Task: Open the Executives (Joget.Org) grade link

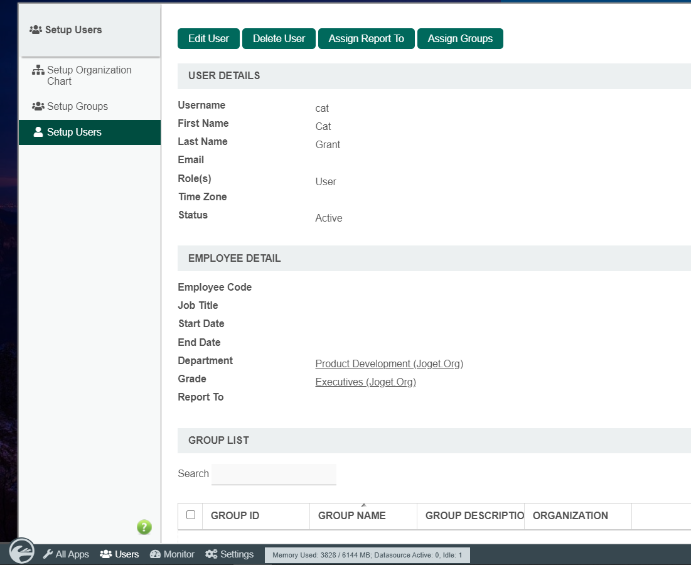Action: 365,382
